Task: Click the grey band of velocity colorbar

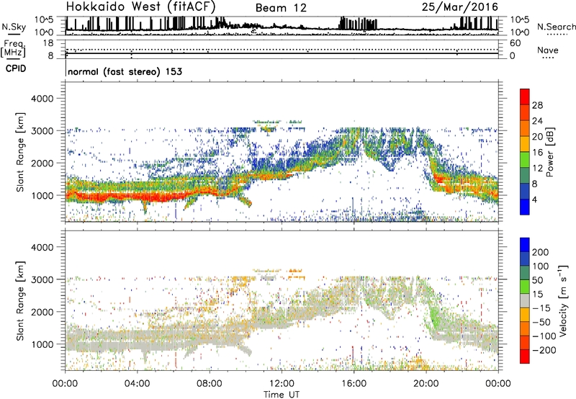Action: click(525, 301)
